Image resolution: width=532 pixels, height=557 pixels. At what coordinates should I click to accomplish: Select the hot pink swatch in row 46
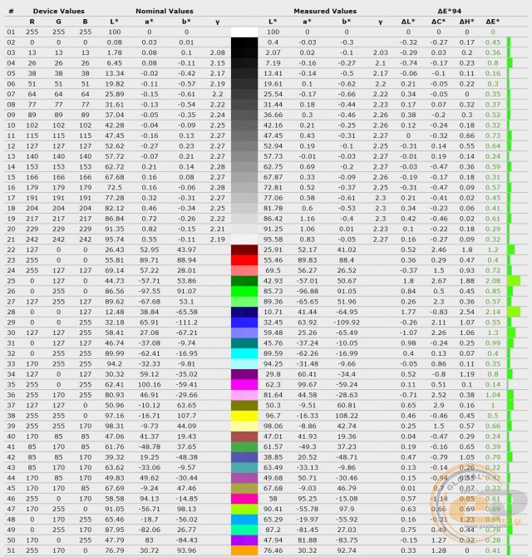click(x=244, y=499)
